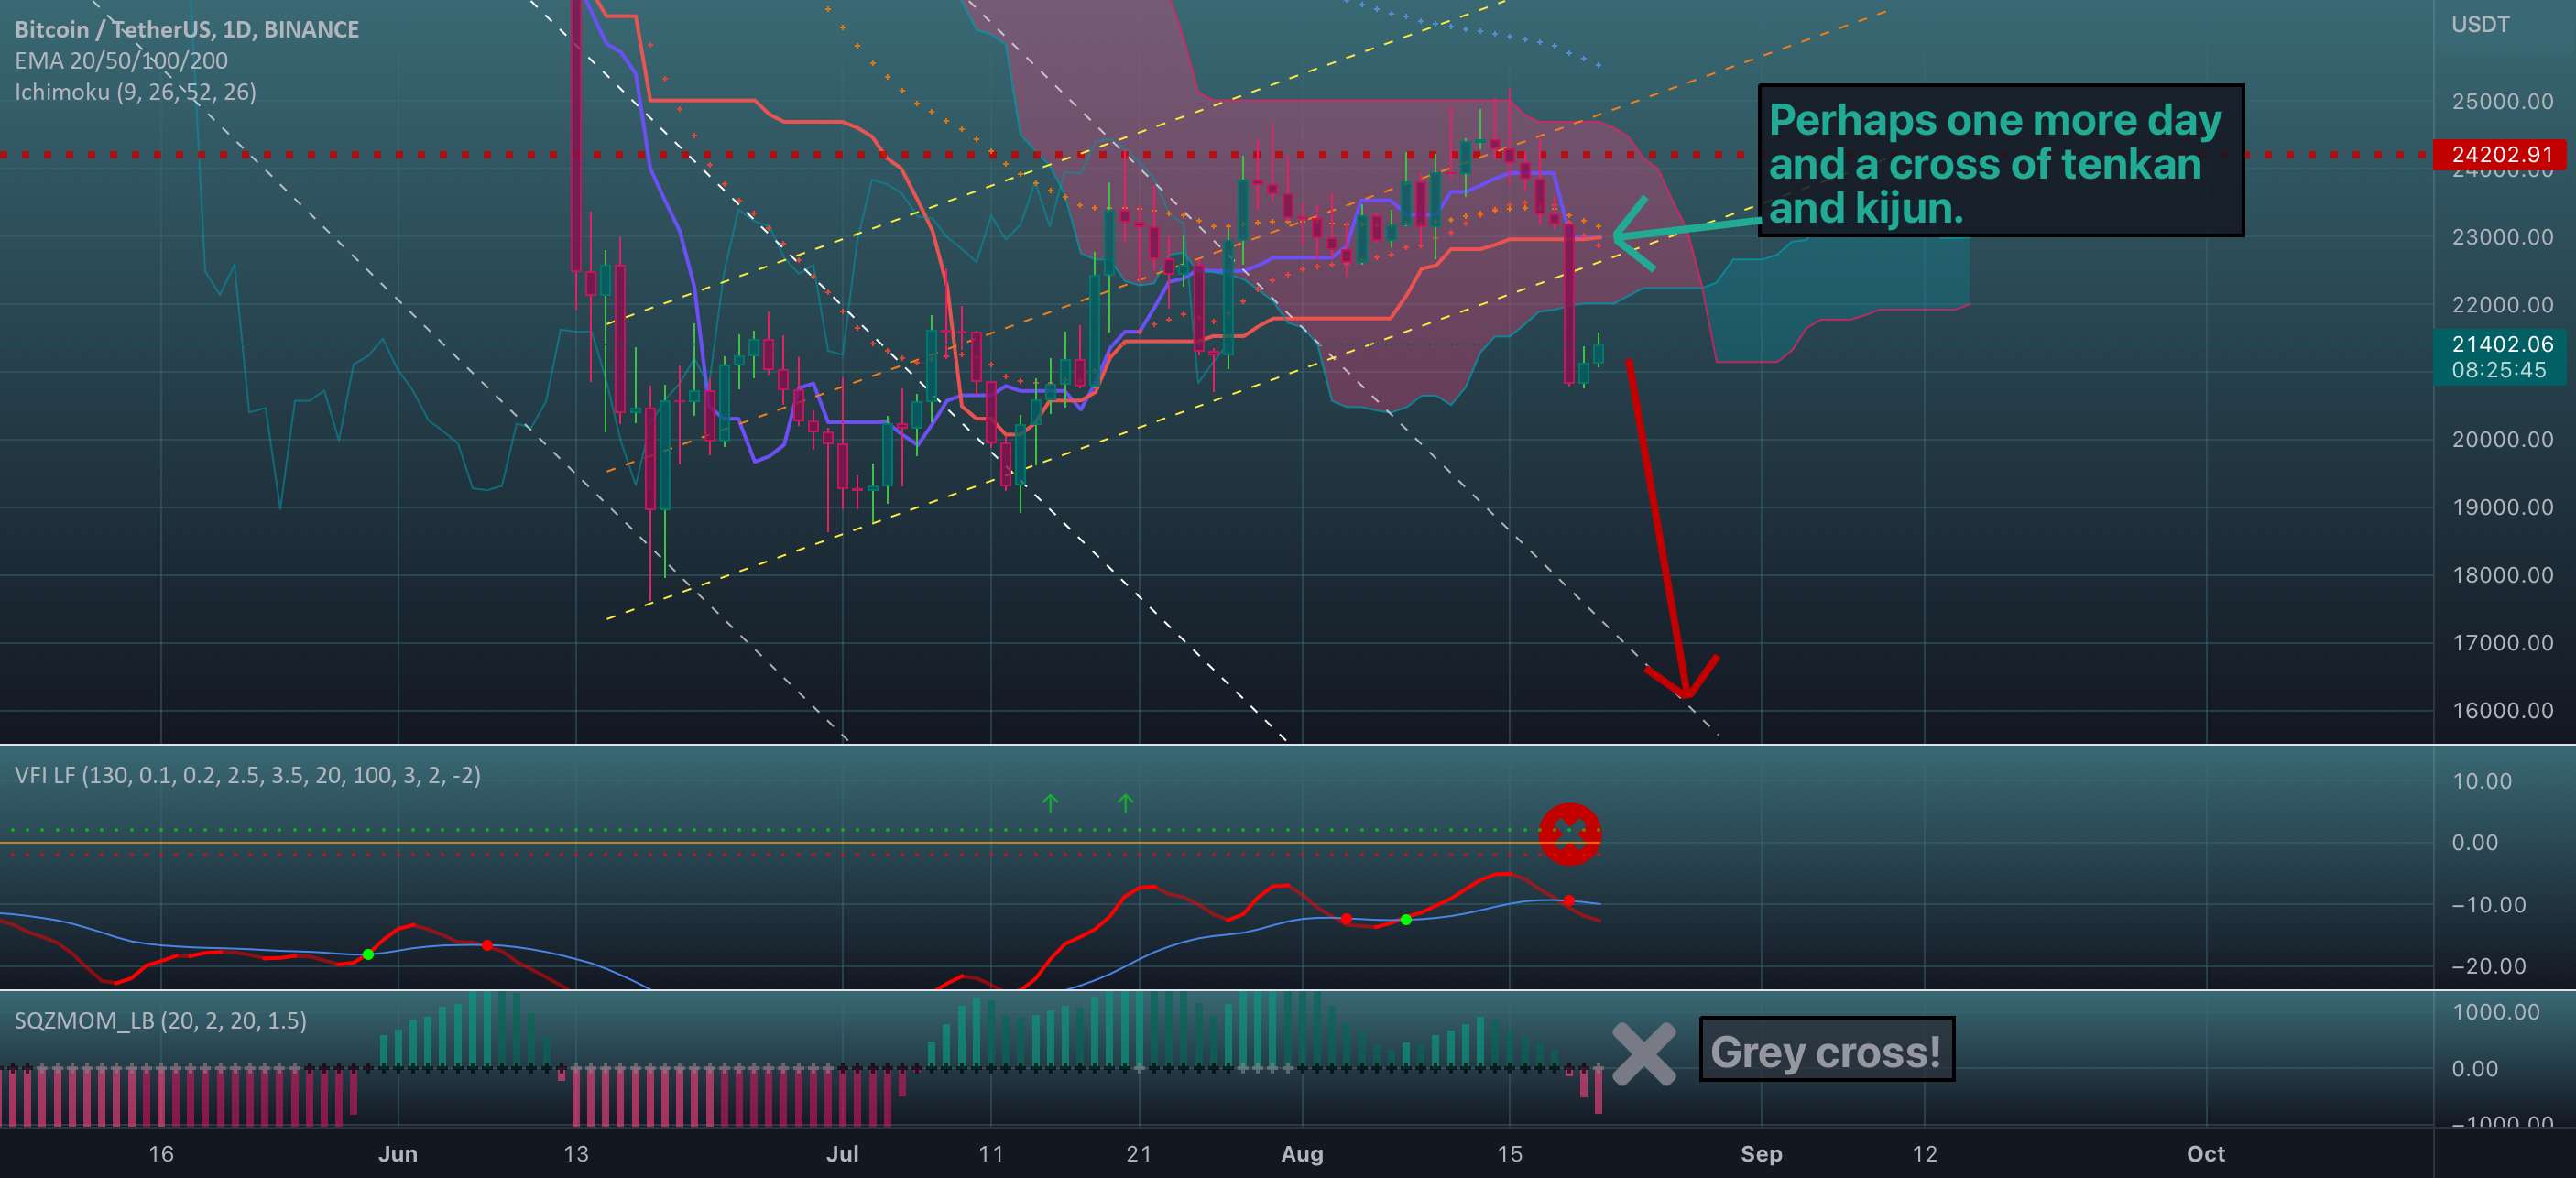Click the 16000.00 price axis label
This screenshot has height=1178, width=2576.
click(x=2502, y=710)
